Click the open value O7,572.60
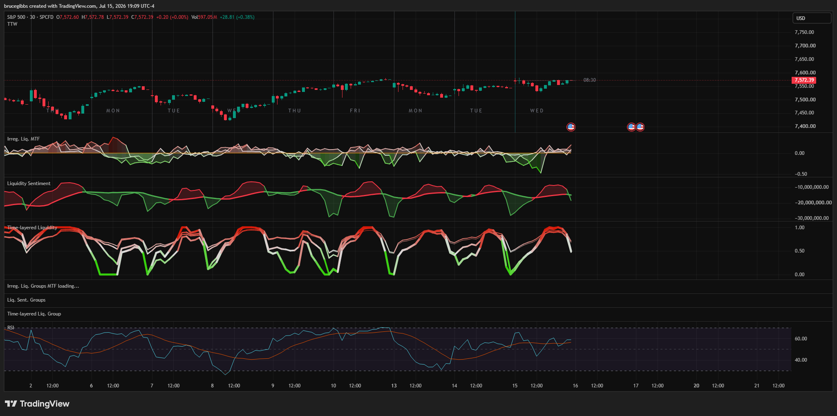The height and width of the screenshot is (416, 837). tap(67, 17)
